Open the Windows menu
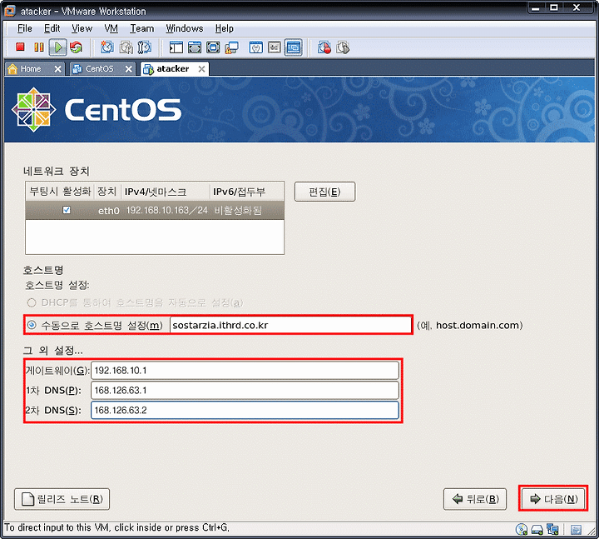Viewport: 599px width, 539px height. click(x=185, y=28)
